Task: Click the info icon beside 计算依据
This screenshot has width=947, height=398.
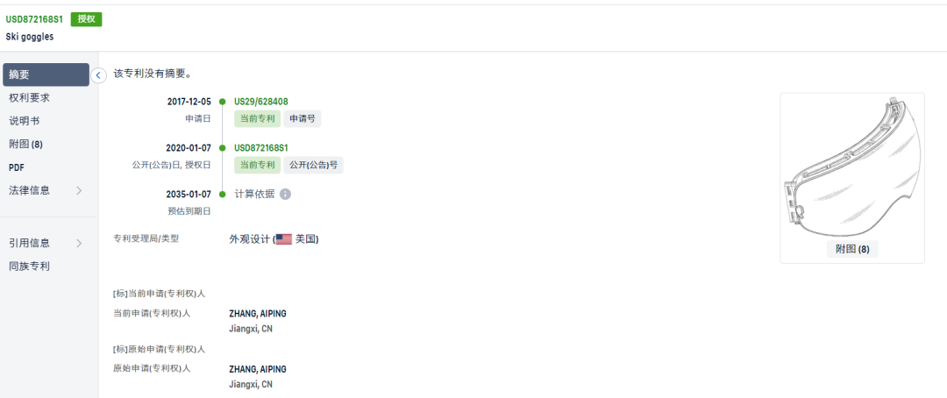Action: click(x=286, y=195)
